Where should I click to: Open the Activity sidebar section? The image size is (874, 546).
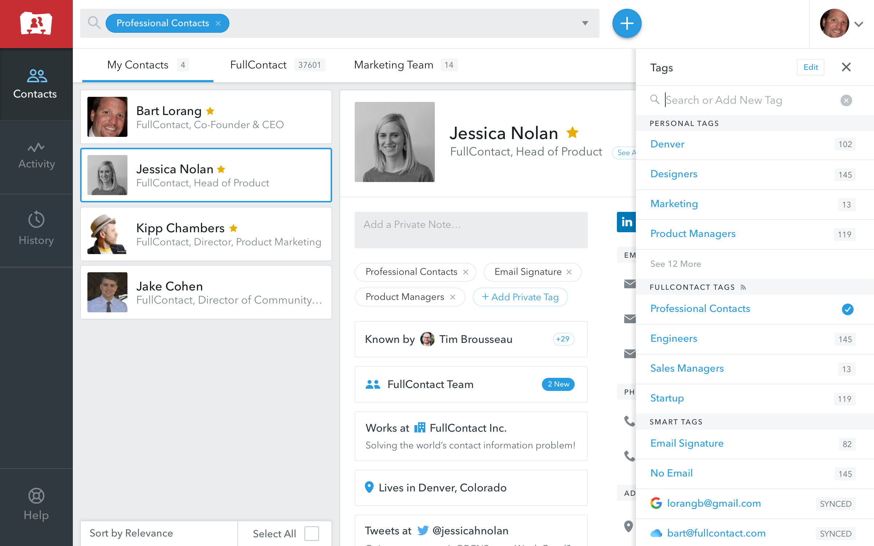pyautogui.click(x=36, y=156)
